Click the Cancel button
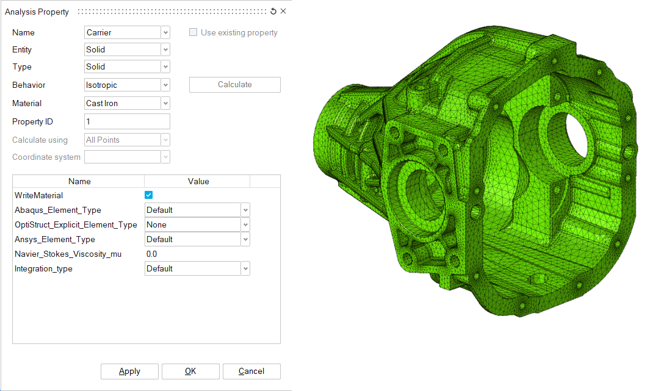The width and height of the screenshot is (650, 391). tap(251, 371)
